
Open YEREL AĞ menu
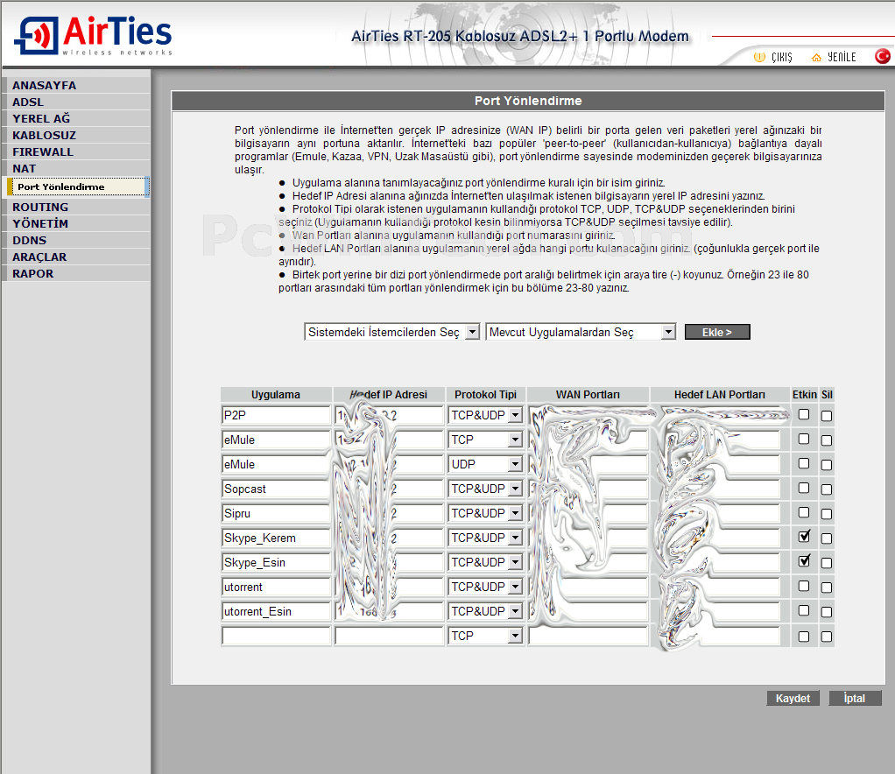click(x=76, y=118)
